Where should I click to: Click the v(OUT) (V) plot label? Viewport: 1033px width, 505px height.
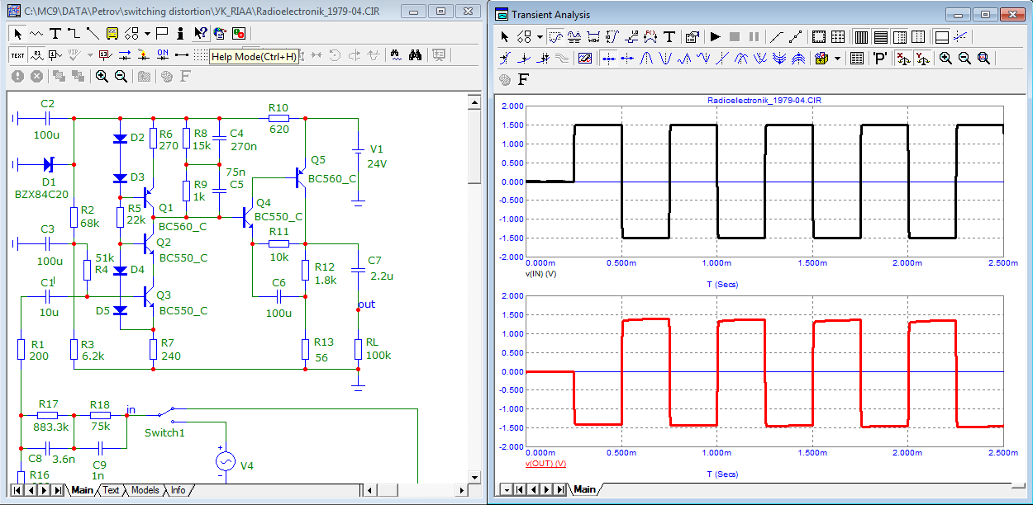[545, 464]
